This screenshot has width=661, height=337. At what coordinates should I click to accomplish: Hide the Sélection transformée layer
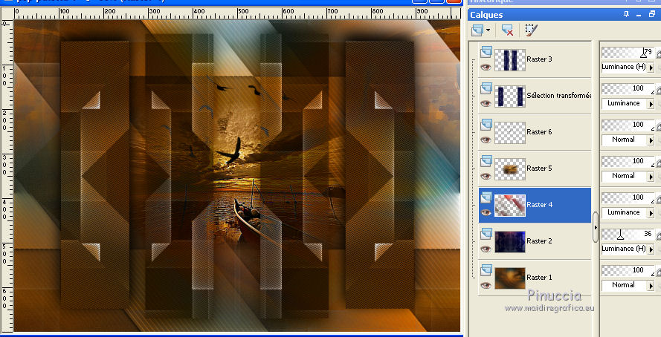[x=486, y=103]
